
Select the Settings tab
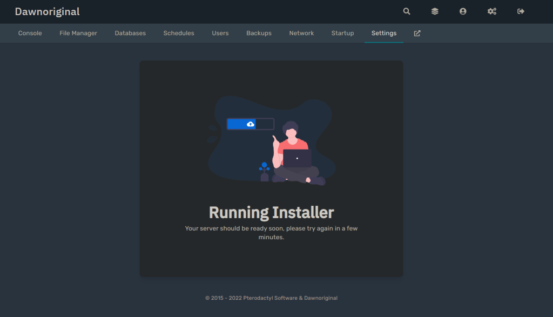[384, 33]
